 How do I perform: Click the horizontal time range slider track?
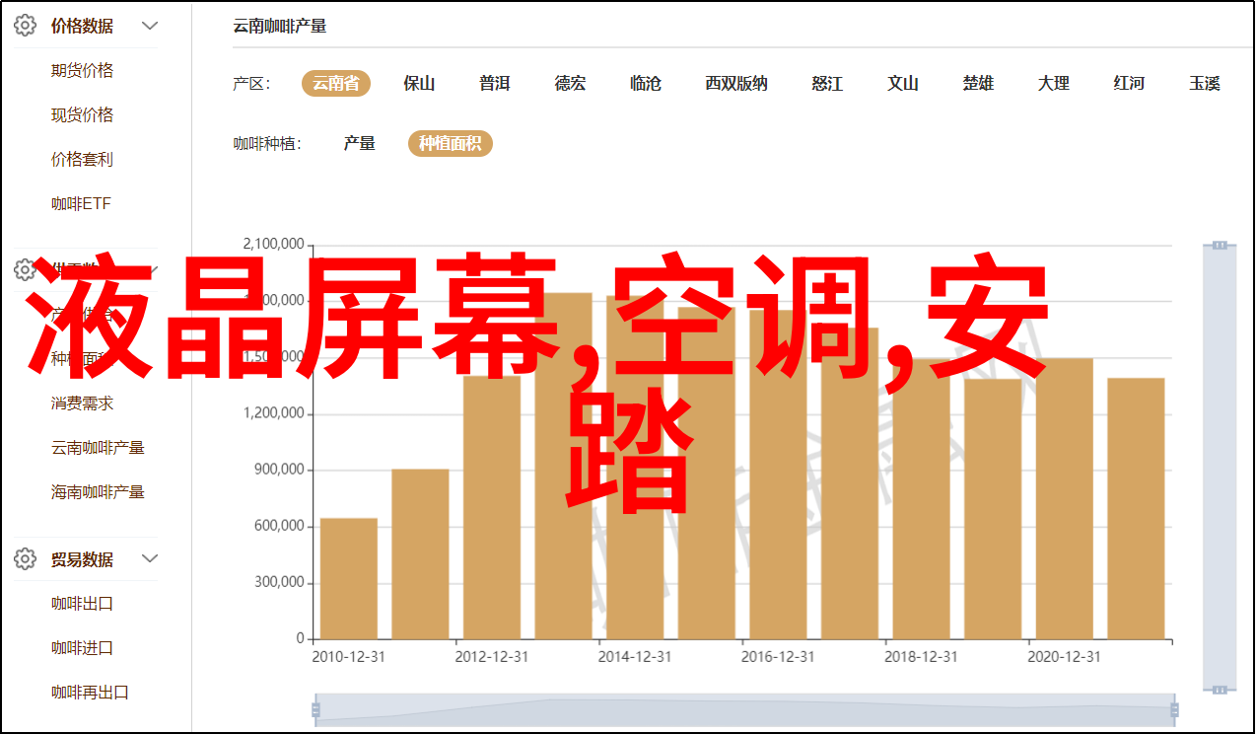point(743,709)
